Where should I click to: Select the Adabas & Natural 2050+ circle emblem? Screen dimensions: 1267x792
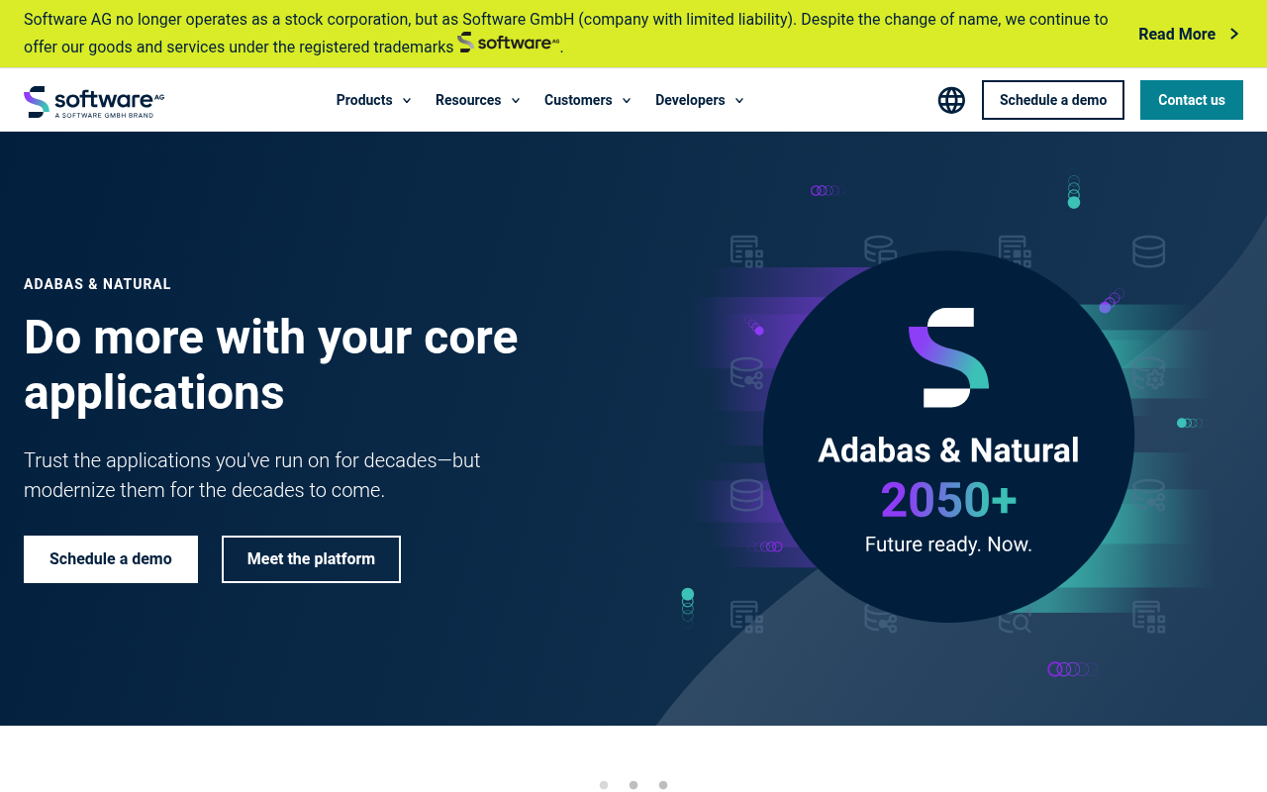click(x=947, y=436)
